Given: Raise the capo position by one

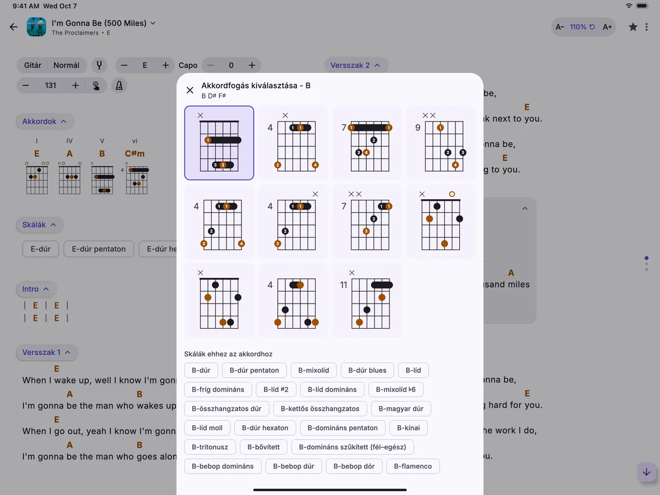Looking at the screenshot, I should (252, 65).
